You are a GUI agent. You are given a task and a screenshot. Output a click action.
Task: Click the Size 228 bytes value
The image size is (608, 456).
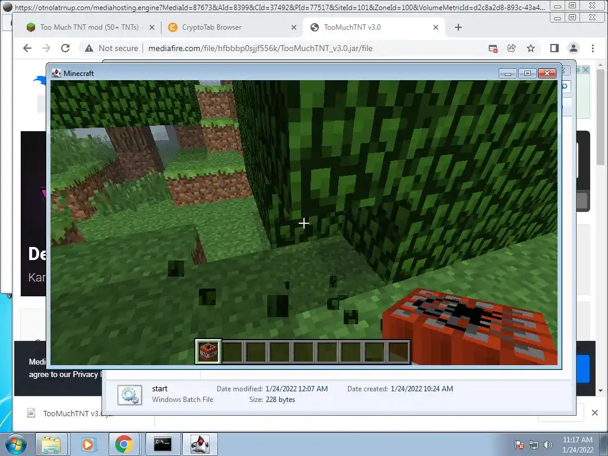[x=280, y=400]
